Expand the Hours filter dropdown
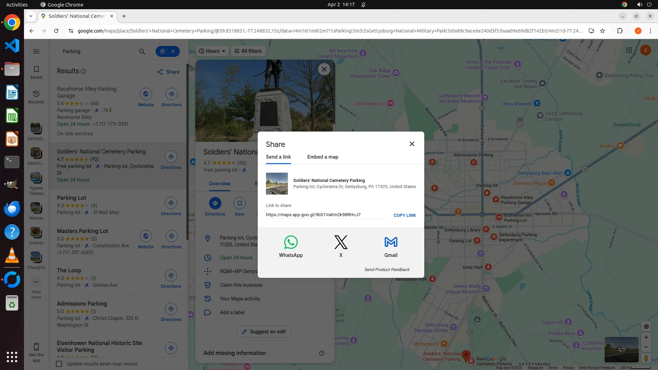Image resolution: width=658 pixels, height=370 pixels. pos(212,51)
